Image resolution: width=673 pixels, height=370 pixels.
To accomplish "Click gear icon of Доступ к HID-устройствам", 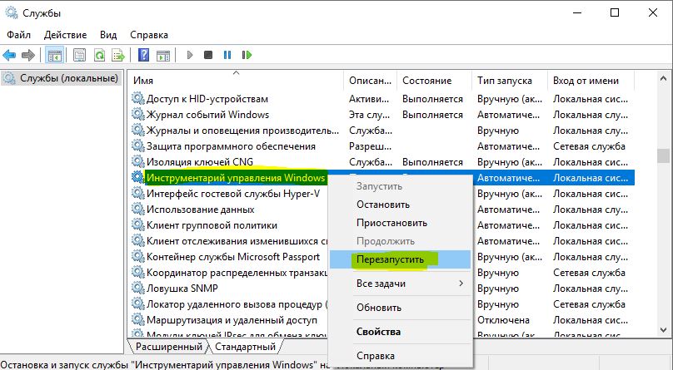I will 137,98.
